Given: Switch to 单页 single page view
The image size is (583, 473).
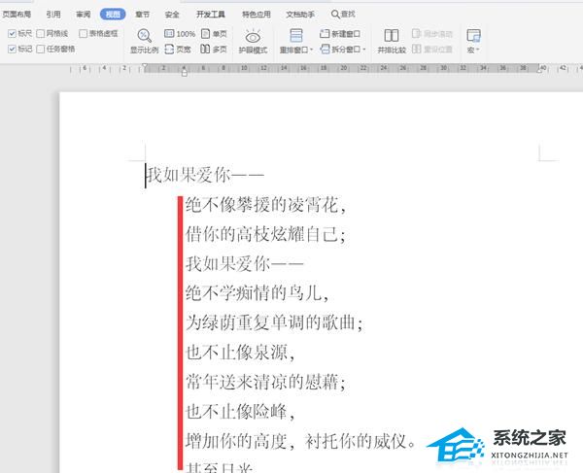Looking at the screenshot, I should (214, 34).
